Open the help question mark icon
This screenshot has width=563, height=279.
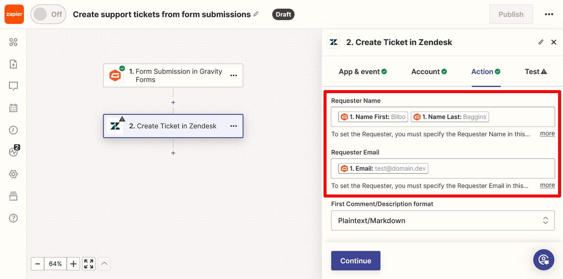(13, 218)
